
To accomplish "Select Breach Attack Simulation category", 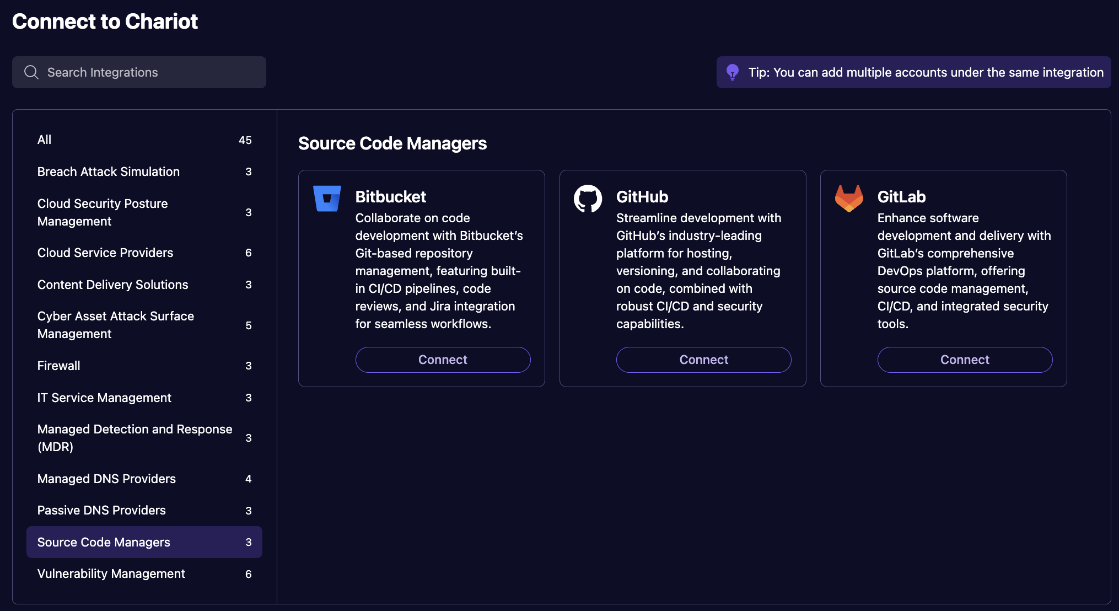I will point(144,171).
